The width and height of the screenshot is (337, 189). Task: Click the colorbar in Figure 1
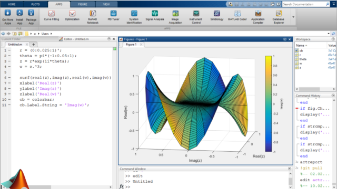pyautogui.click(x=268, y=104)
